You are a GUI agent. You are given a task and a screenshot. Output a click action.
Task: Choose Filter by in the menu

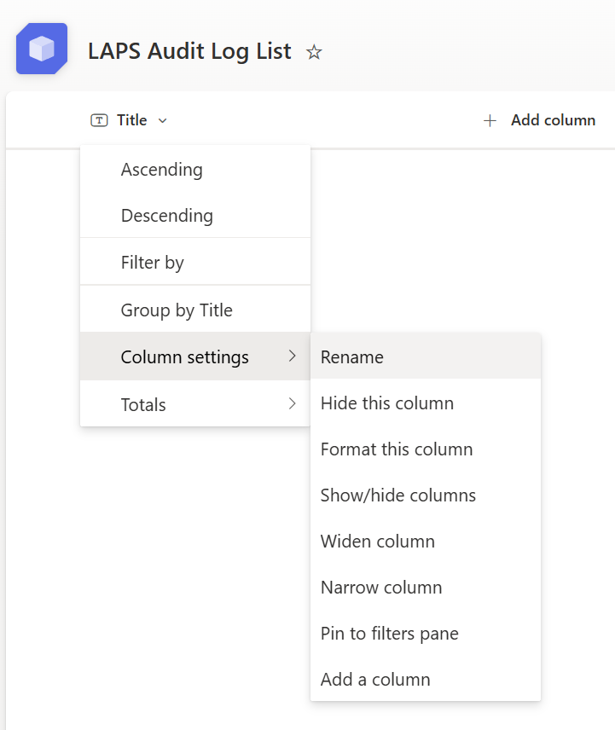153,263
